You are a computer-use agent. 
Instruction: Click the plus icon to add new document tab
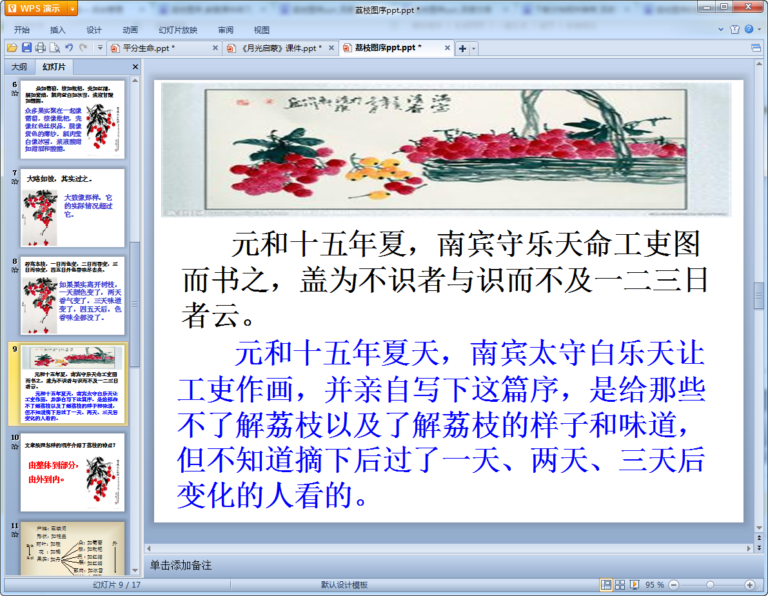click(462, 48)
